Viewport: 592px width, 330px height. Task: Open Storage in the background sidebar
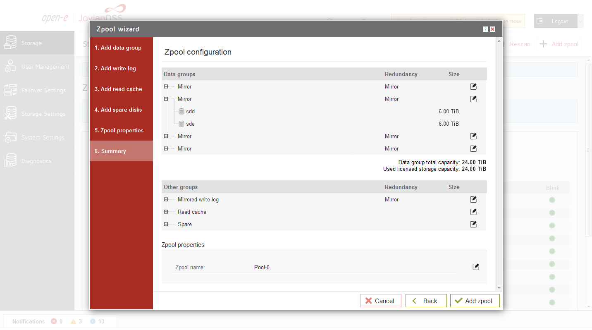point(37,43)
